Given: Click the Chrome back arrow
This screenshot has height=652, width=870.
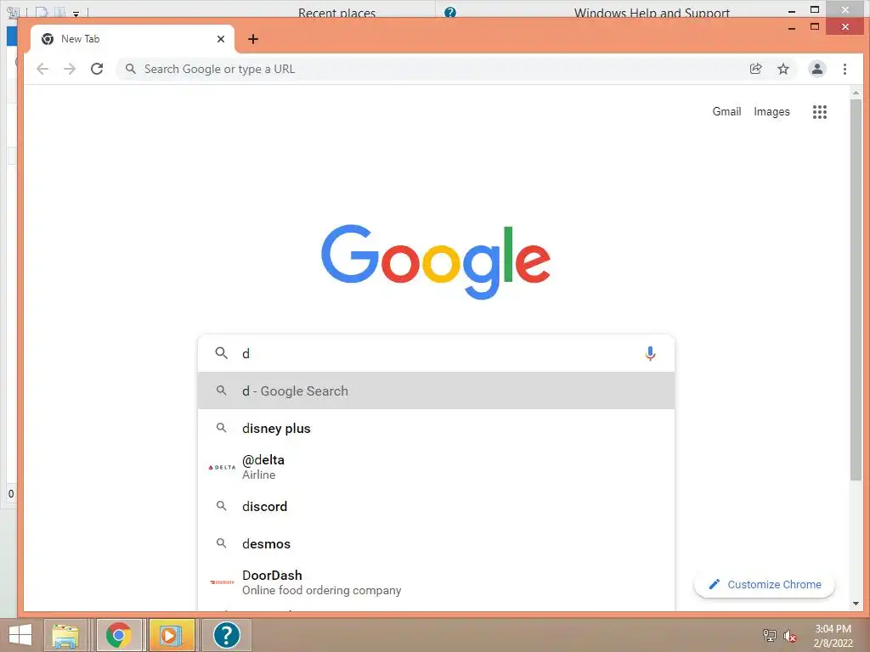Looking at the screenshot, I should click(42, 69).
